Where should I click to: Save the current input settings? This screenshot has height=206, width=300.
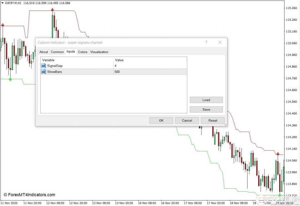[206, 110]
